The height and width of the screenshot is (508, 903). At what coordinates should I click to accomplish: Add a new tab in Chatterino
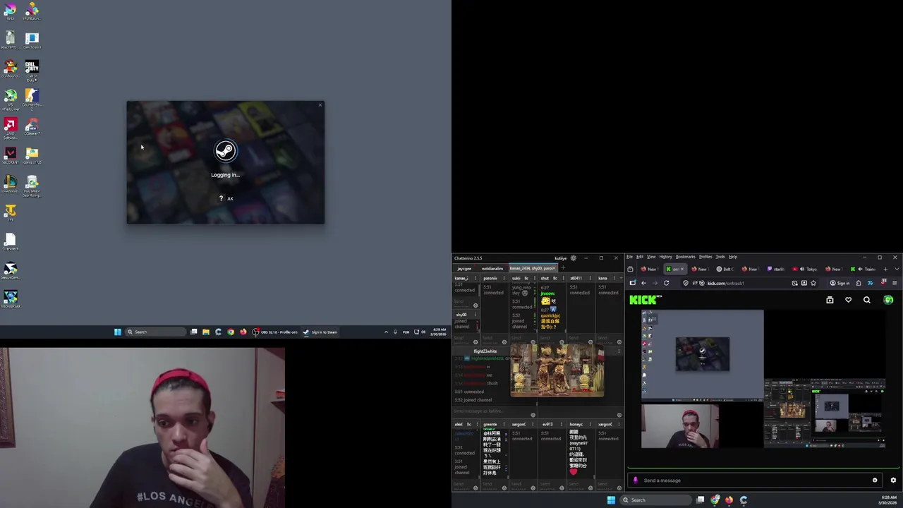coord(562,268)
